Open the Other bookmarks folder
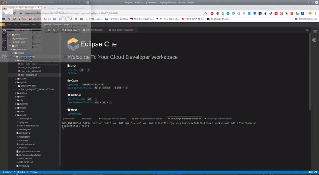 306,19
